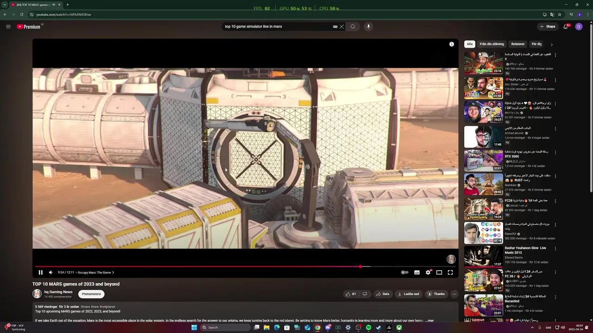Open the #redplanet hashtag link
The width and height of the screenshot is (593, 333).
(x=107, y=307)
